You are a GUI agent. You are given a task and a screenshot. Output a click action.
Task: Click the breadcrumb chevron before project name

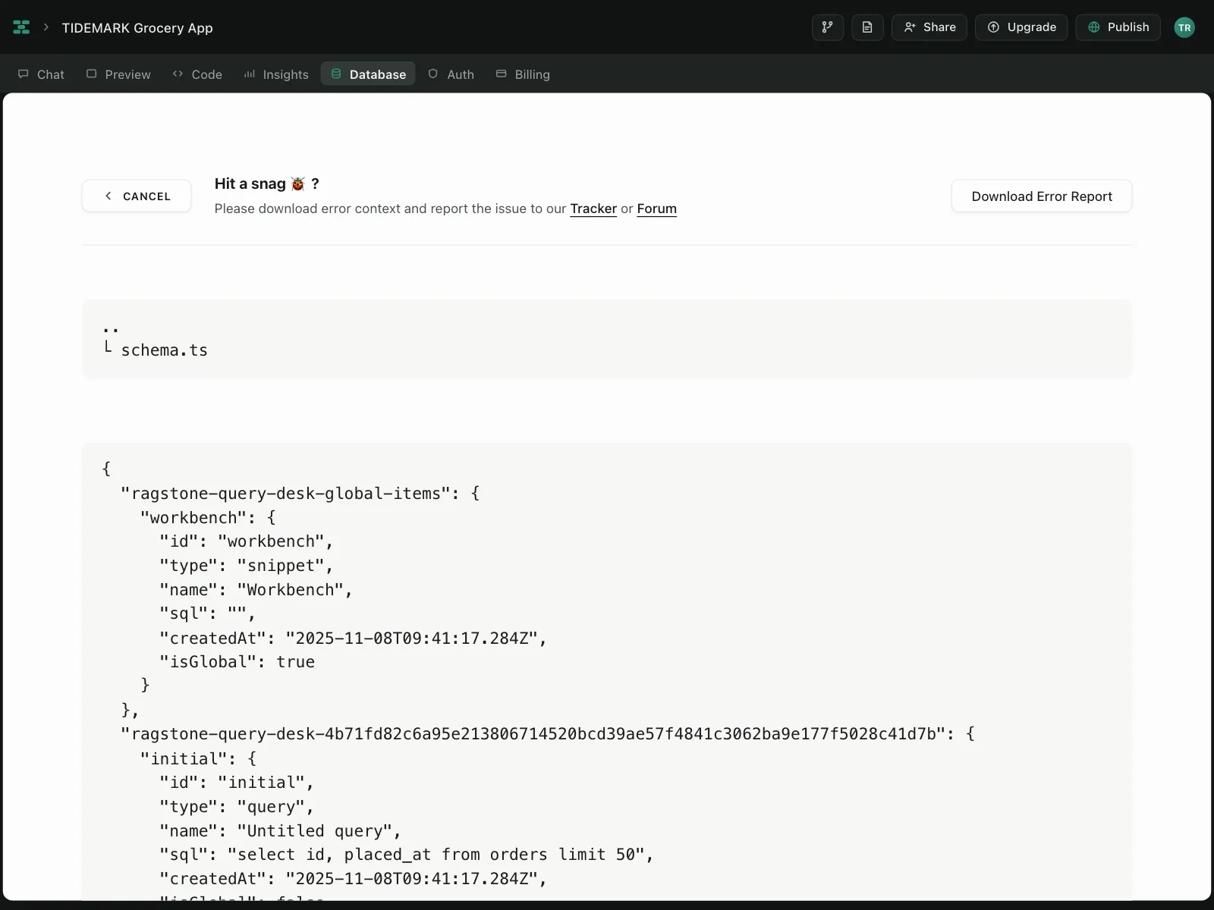46,27
